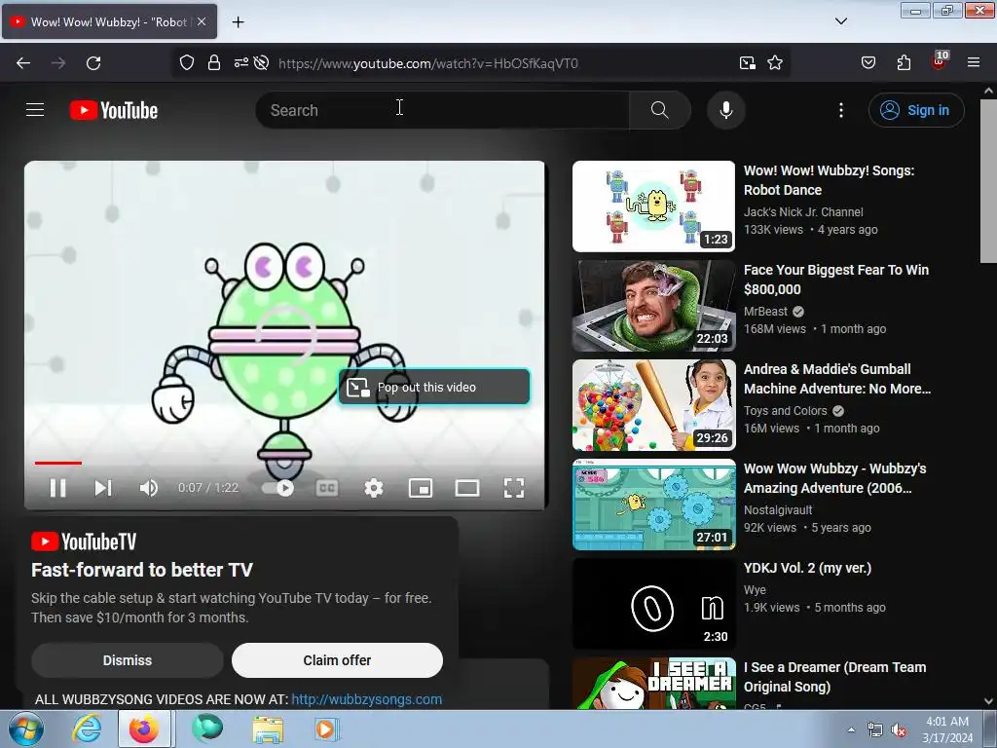The height and width of the screenshot is (748, 997).
Task: Reload the page with the refresh icon
Action: click(93, 63)
